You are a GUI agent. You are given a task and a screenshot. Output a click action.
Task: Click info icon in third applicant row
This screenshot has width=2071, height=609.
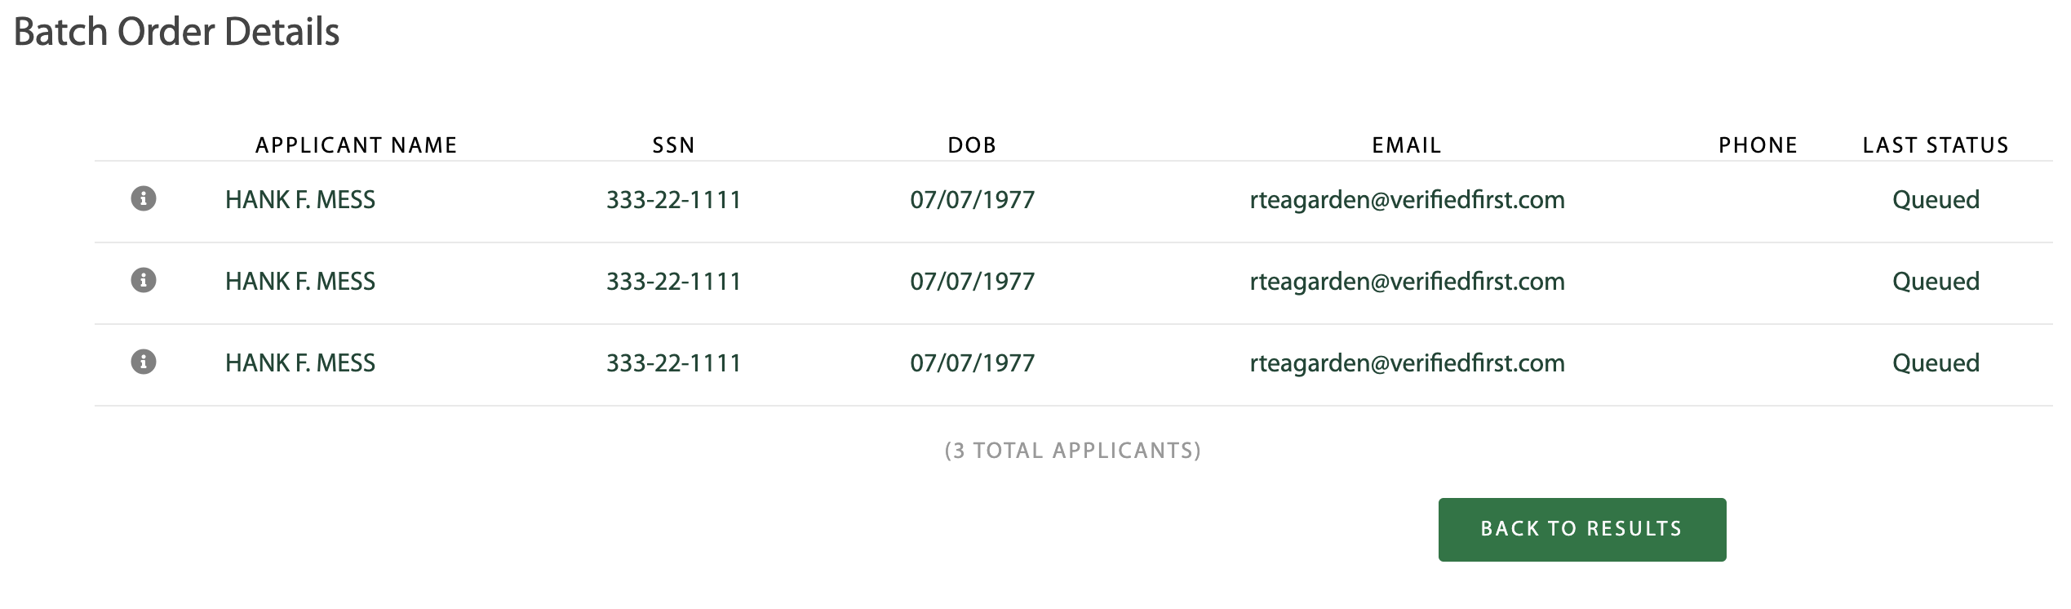point(144,362)
